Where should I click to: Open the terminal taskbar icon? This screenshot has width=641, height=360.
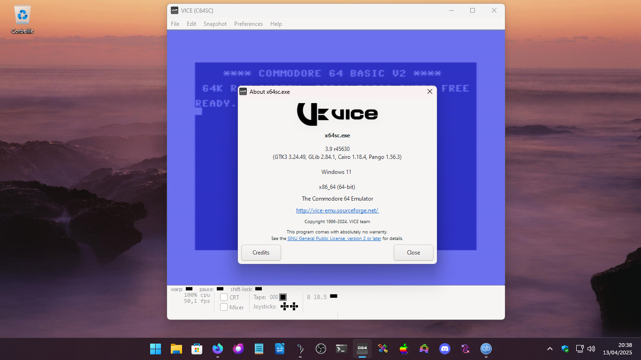click(x=341, y=349)
